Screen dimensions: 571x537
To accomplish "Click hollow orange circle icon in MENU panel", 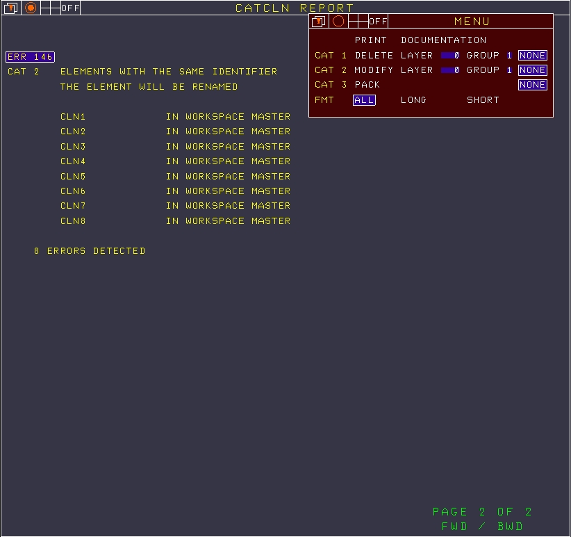I will pyautogui.click(x=338, y=22).
